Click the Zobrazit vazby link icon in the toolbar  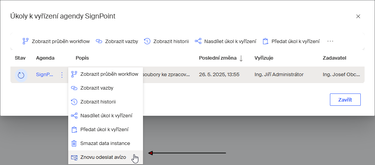pyautogui.click(x=99, y=41)
